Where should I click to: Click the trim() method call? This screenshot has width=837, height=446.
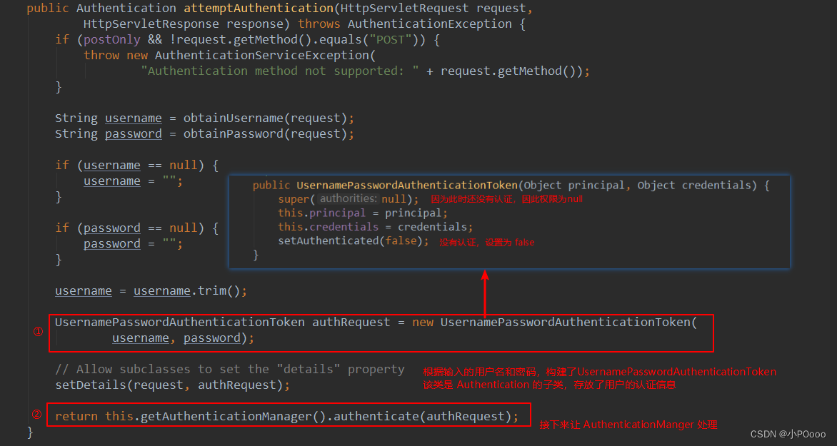[219, 291]
